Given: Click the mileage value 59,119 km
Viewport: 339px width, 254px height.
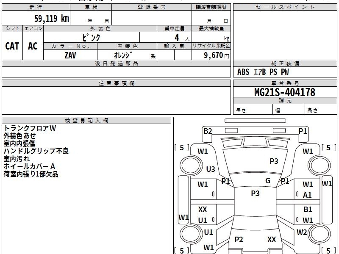Looking at the screenshot, I should point(52,19).
